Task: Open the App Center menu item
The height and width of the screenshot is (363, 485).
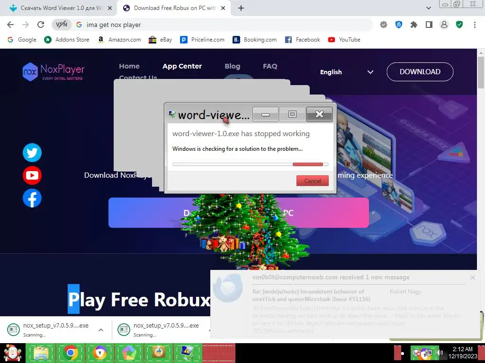Action: [182, 66]
